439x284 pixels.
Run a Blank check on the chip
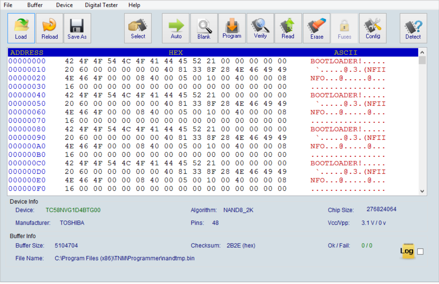[x=204, y=28]
